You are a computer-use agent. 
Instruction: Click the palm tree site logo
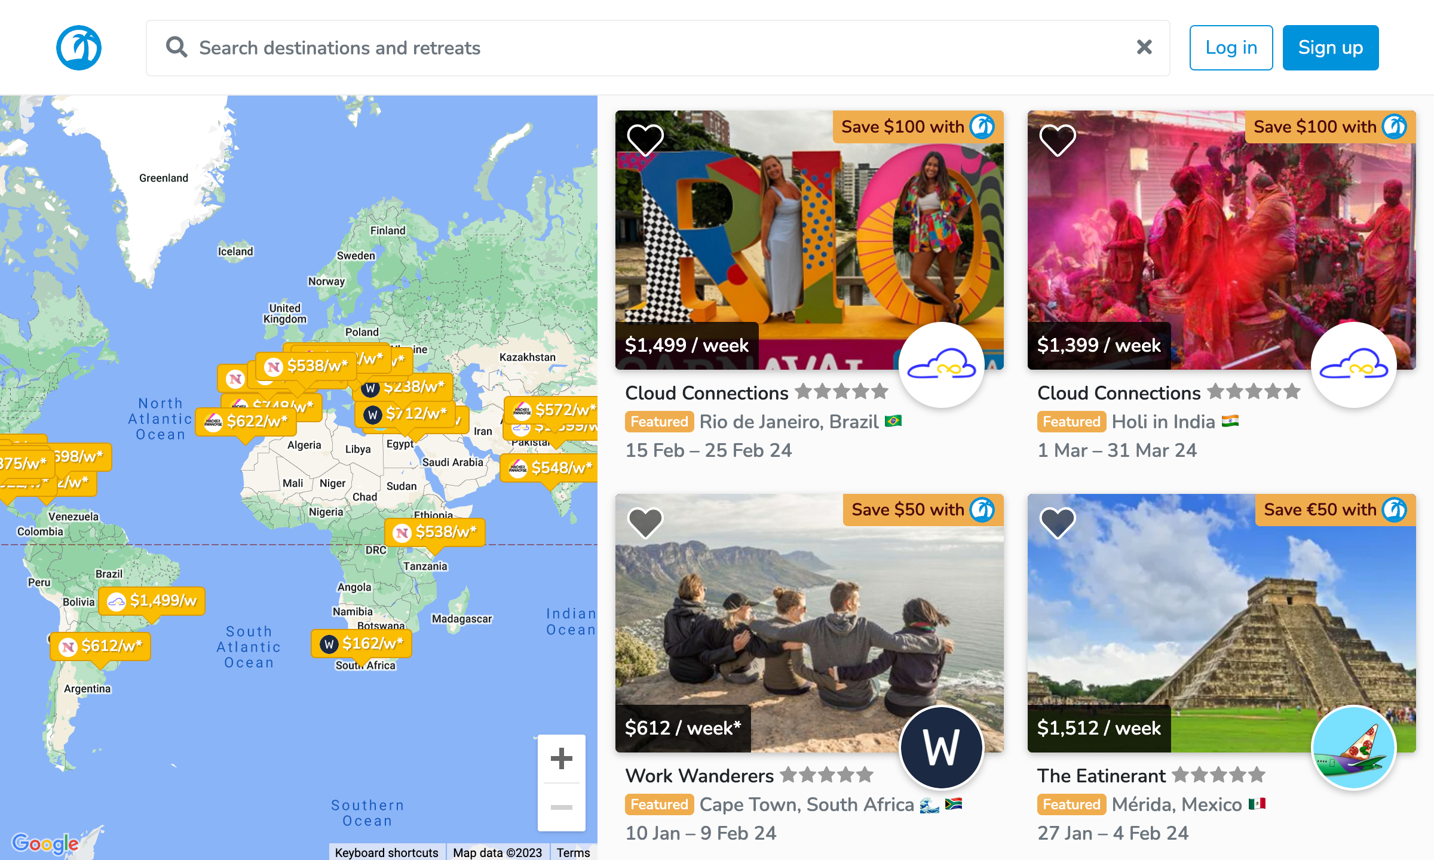[79, 48]
